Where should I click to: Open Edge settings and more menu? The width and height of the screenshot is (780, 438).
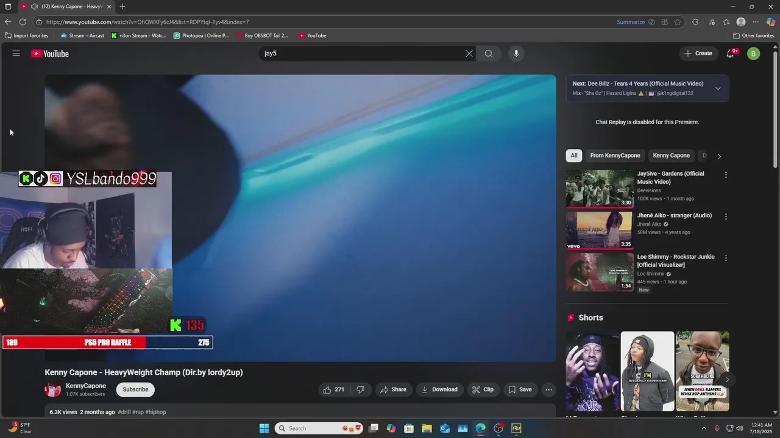[x=756, y=22]
